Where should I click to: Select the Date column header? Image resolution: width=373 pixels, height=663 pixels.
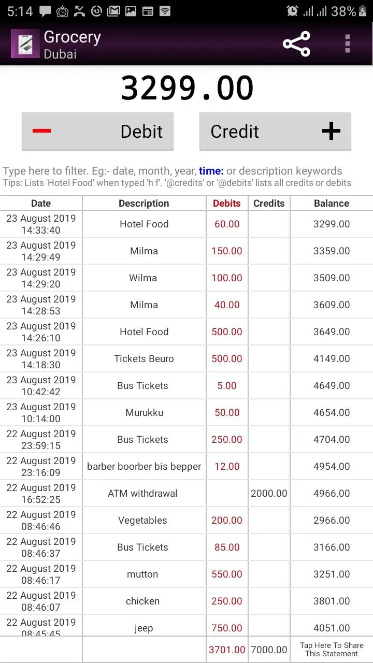click(x=41, y=203)
